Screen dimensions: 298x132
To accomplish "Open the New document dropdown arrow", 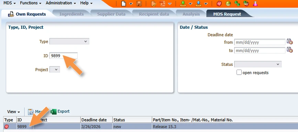I will [131, 4].
